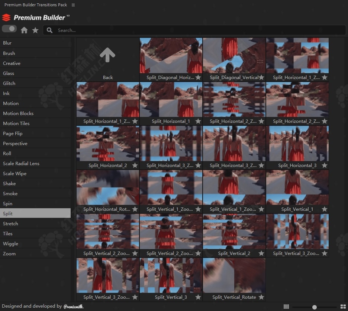Click the Premiumilk developer link
Viewport: 348px width, 311px height.
tap(73, 307)
